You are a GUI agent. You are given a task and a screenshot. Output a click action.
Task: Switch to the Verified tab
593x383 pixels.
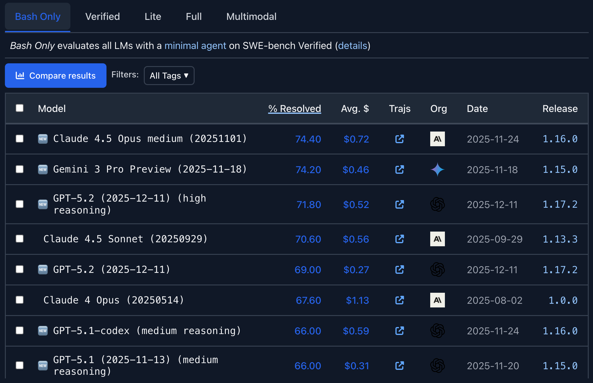pos(103,17)
